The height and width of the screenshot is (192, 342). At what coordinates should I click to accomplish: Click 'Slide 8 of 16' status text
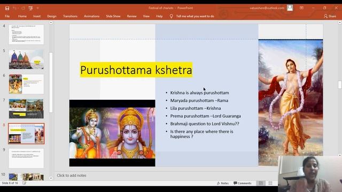click(x=10, y=183)
